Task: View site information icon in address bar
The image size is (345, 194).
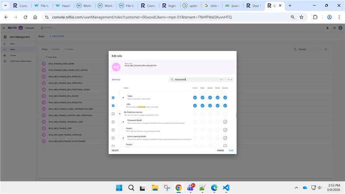Action: coord(47,17)
